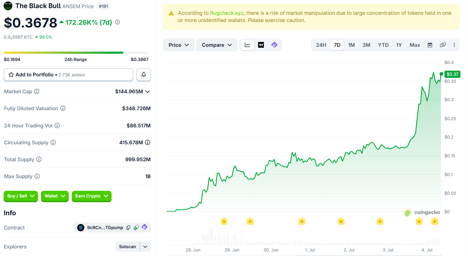468x256 pixels.
Task: Click the 24h Range progress bar
Action: [76, 53]
